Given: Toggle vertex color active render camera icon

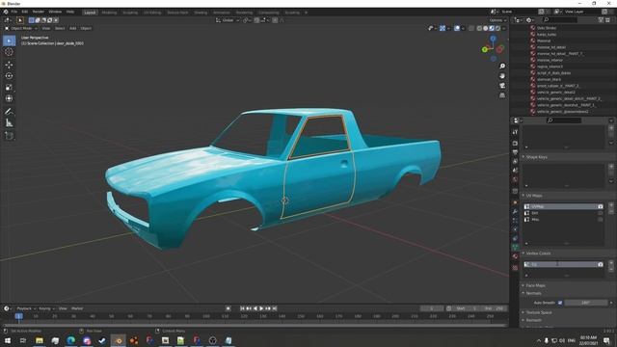Looking at the screenshot, I should (600, 264).
